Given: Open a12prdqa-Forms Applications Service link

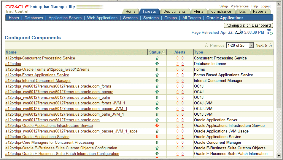Looking at the screenshot, I should pos(37,75).
